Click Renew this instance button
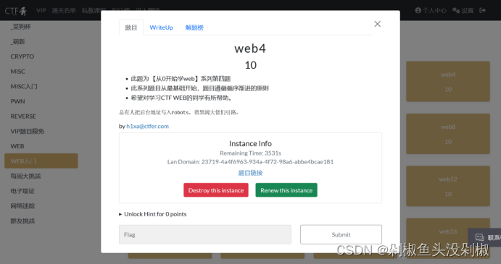This screenshot has width=501, height=264. tap(286, 190)
